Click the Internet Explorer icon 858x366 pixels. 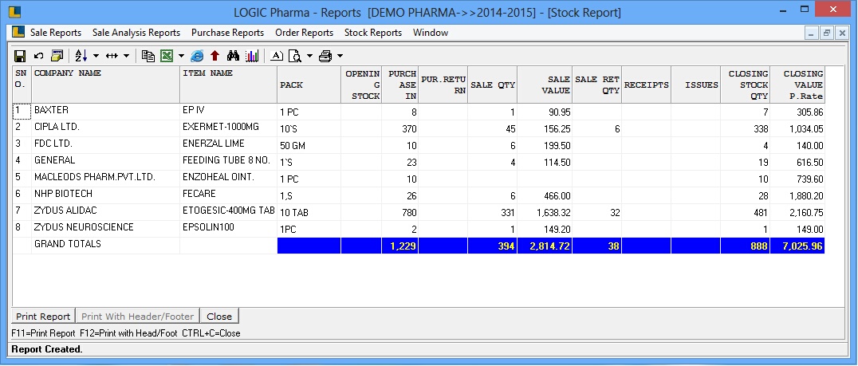point(197,56)
